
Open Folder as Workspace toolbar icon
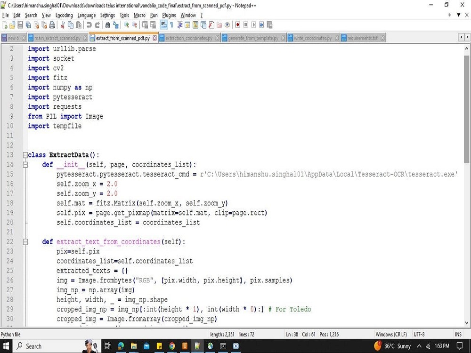point(219,25)
